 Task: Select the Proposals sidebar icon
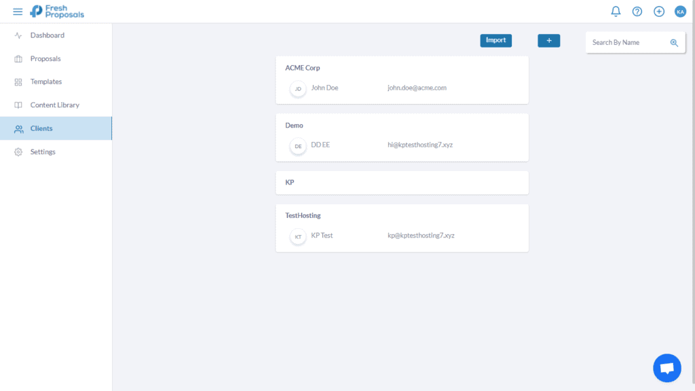click(18, 58)
